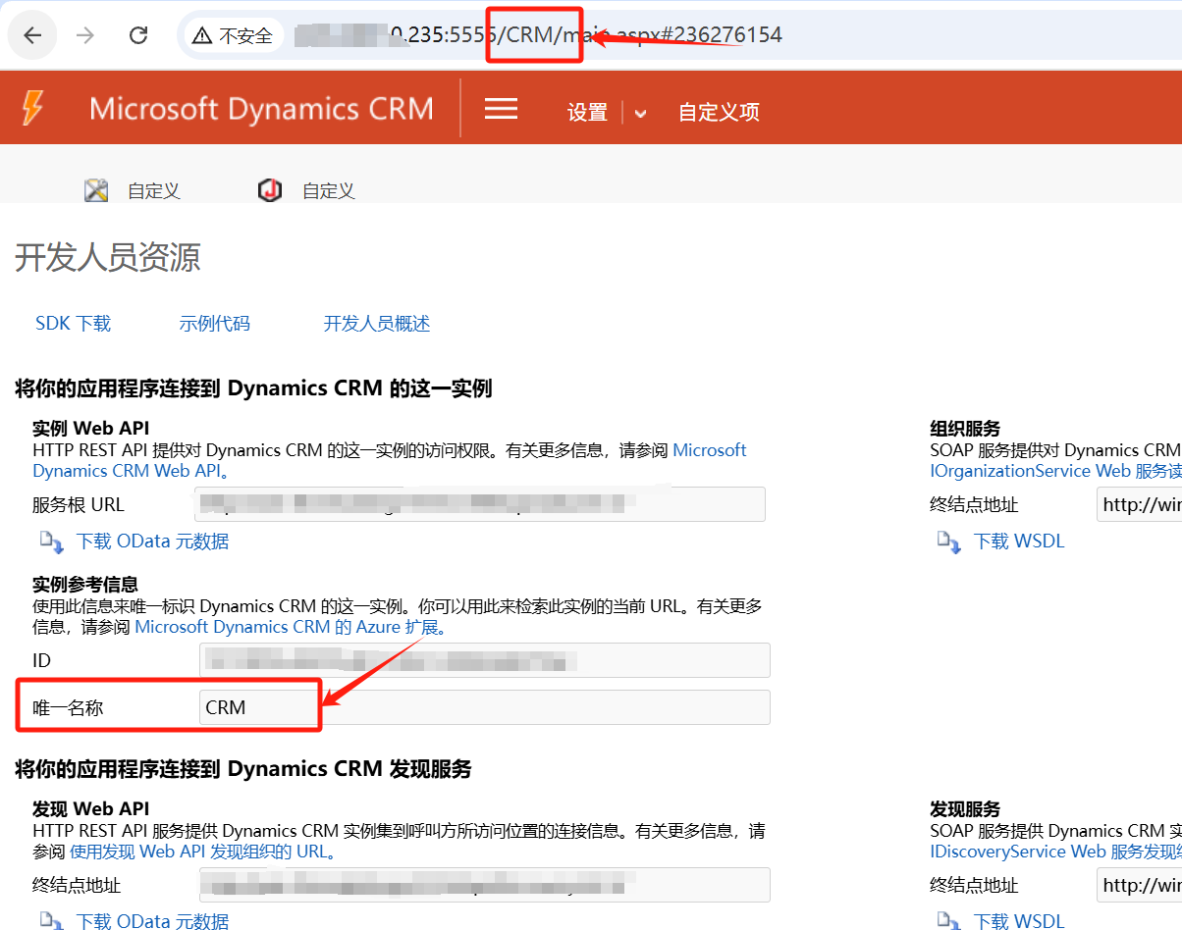The height and width of the screenshot is (930, 1182).
Task: Open the Azure 扩展 documentation link
Action: (x=291, y=626)
